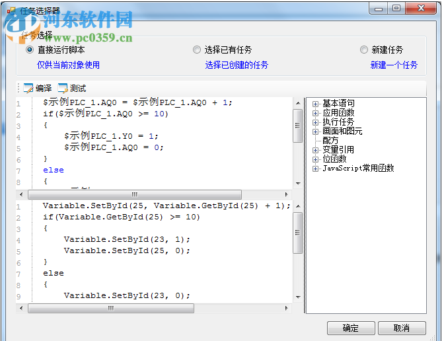
Task: Click the 任务选择器 window title icon
Action: 11,11
